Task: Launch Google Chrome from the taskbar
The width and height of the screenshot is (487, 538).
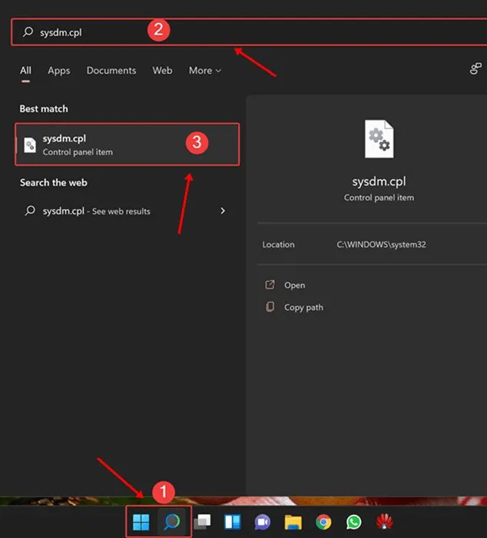Action: [323, 523]
